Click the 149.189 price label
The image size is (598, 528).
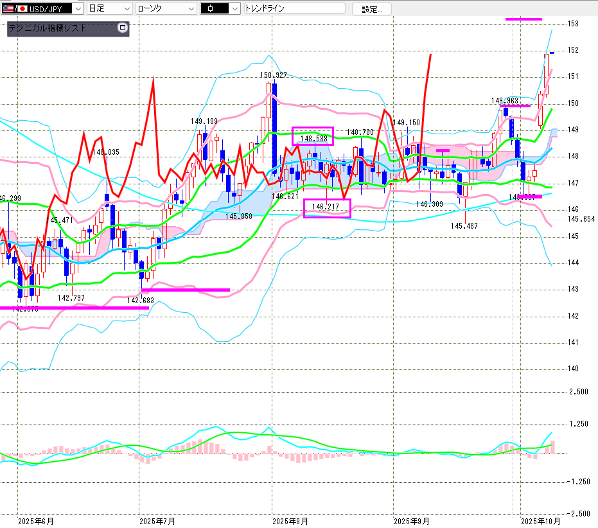pos(204,121)
